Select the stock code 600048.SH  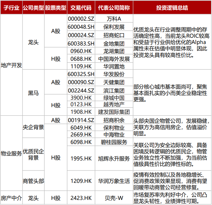tap(81, 27)
